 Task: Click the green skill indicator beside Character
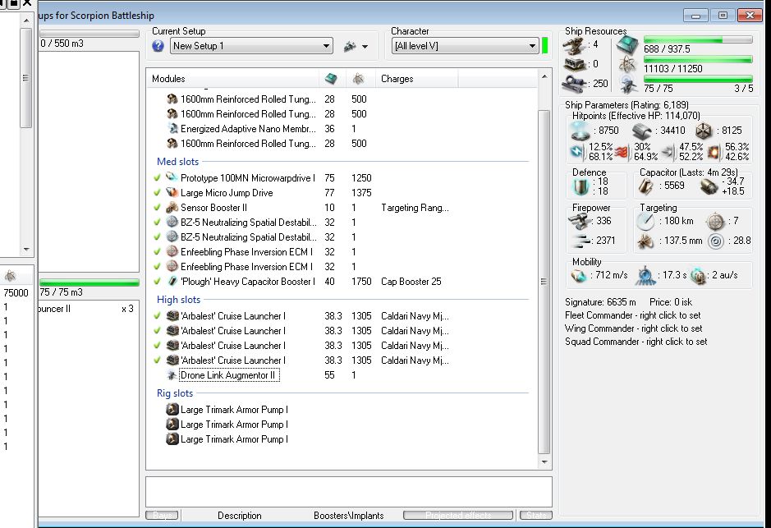(x=545, y=46)
